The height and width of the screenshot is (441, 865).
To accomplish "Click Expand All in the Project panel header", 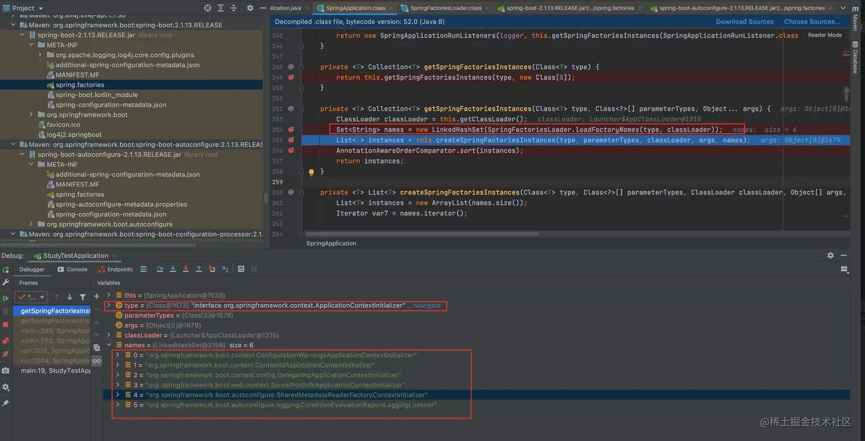I will pos(221,8).
